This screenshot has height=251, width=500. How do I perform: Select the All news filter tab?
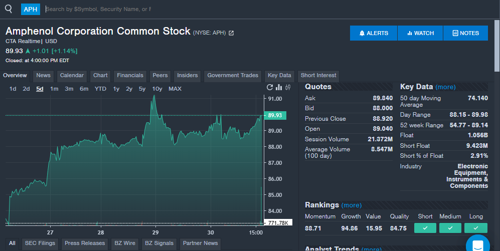[x=12, y=243]
